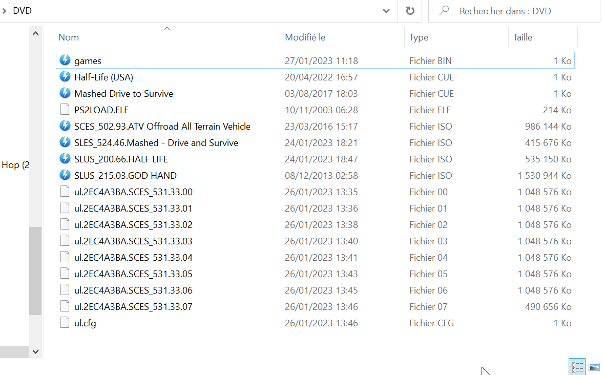Image resolution: width=605 pixels, height=375 pixels.
Task: Click file icon of ul.2EC4A3BA.SCES_531.33.04
Action: (65, 257)
